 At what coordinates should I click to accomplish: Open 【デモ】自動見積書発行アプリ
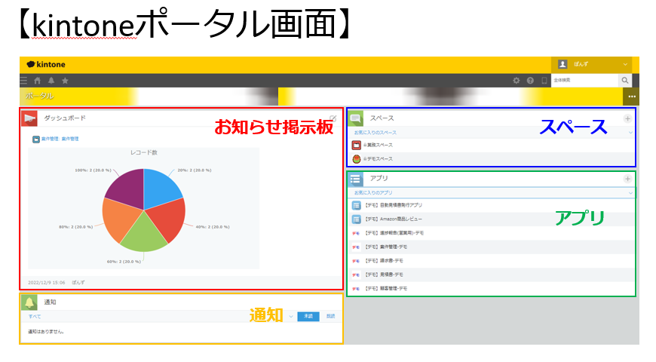click(394, 205)
